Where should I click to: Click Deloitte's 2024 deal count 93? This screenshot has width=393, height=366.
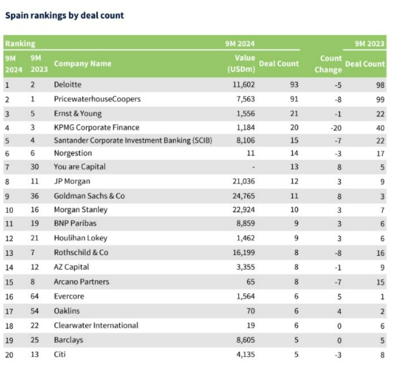pos(294,85)
